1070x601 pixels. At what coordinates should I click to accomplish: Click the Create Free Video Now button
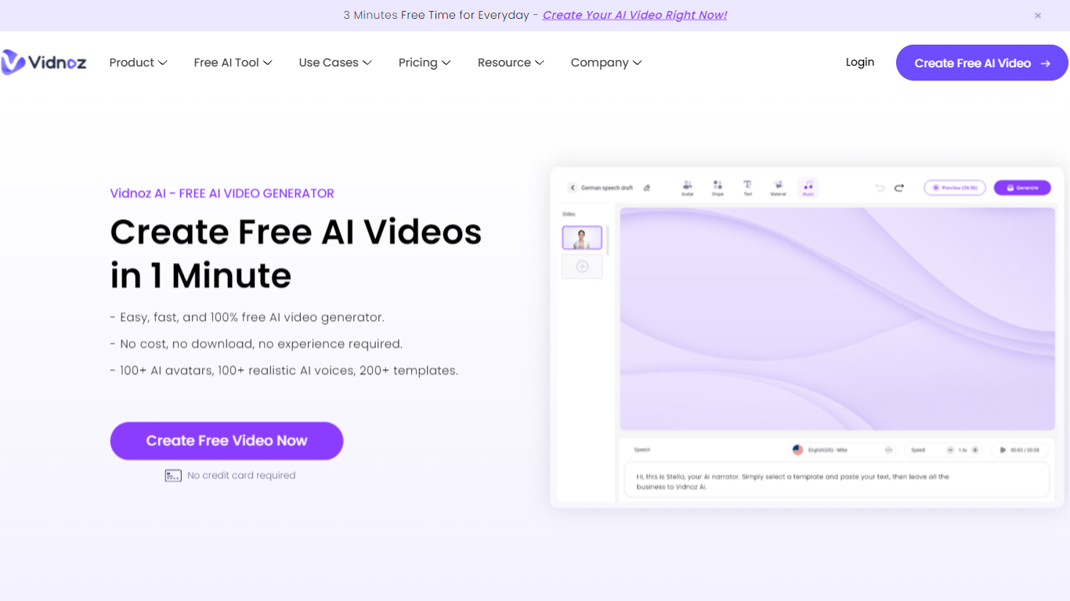226,441
